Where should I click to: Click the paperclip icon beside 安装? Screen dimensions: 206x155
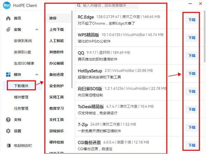(x=8, y=29)
